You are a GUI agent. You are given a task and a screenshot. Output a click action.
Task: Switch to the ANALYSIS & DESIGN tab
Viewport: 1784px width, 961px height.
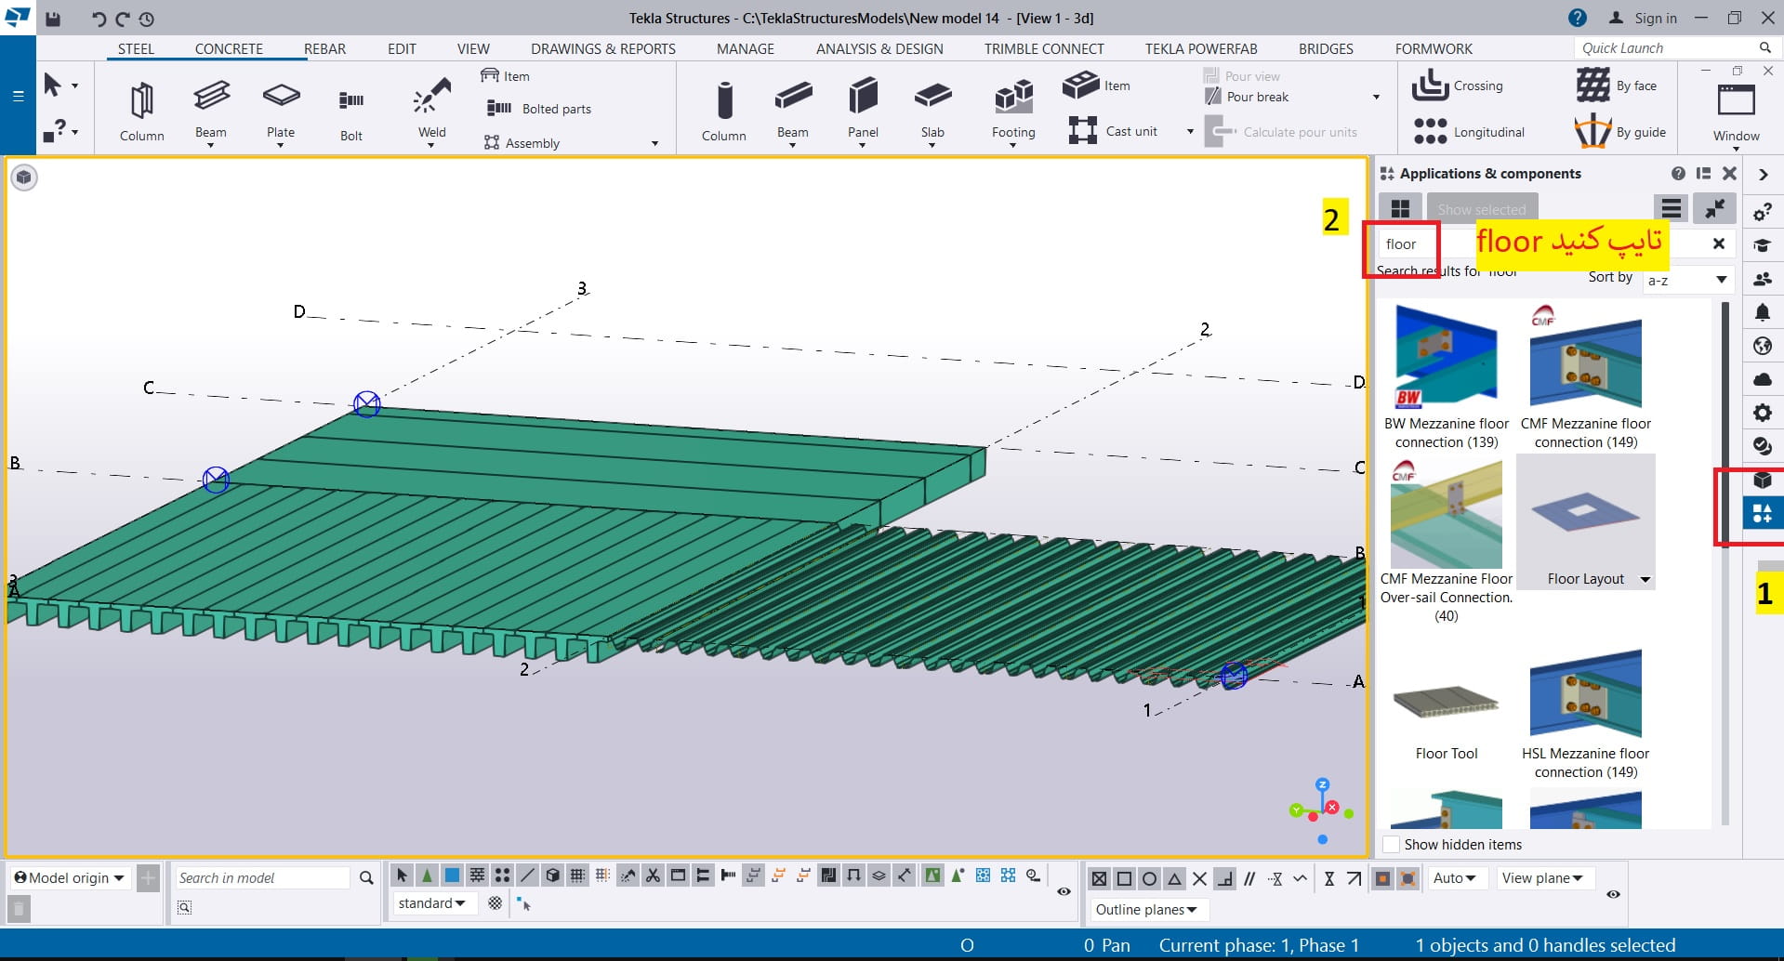click(879, 48)
